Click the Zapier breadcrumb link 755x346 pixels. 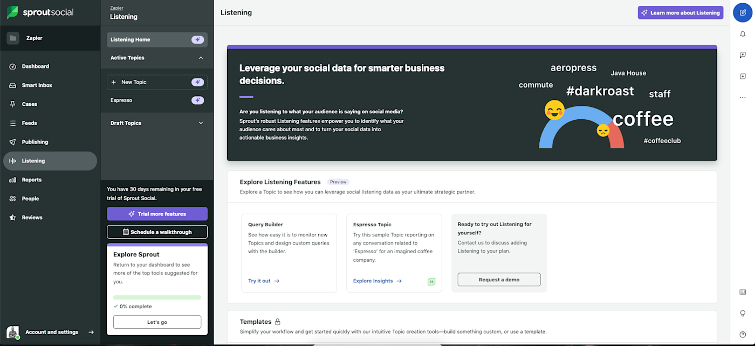[116, 8]
